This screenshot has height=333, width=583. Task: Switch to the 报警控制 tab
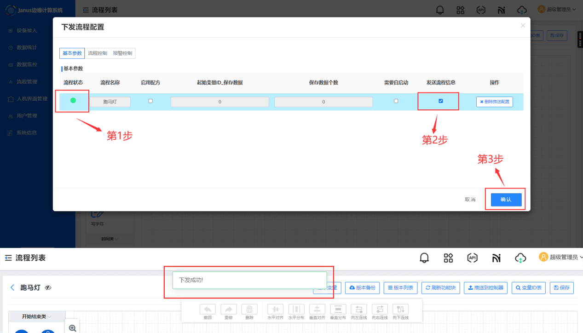(x=122, y=53)
